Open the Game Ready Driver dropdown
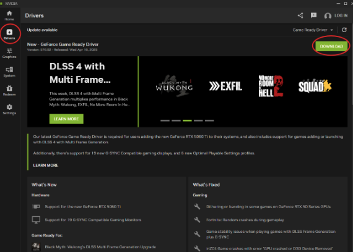 click(x=313, y=30)
